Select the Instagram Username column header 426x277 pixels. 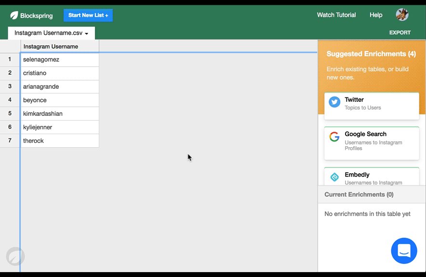click(60, 46)
